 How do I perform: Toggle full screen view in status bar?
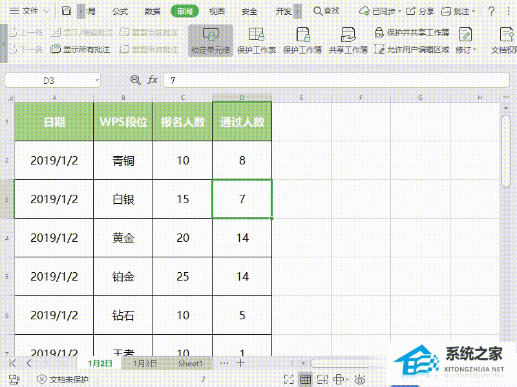click(289, 379)
